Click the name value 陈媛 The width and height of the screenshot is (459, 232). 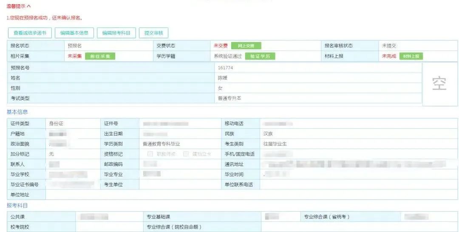[222, 78]
